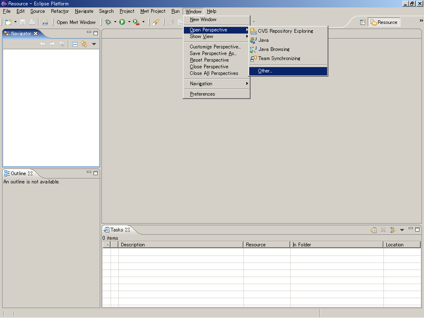Open the Navigate menu
424x318 pixels.
(x=84, y=11)
